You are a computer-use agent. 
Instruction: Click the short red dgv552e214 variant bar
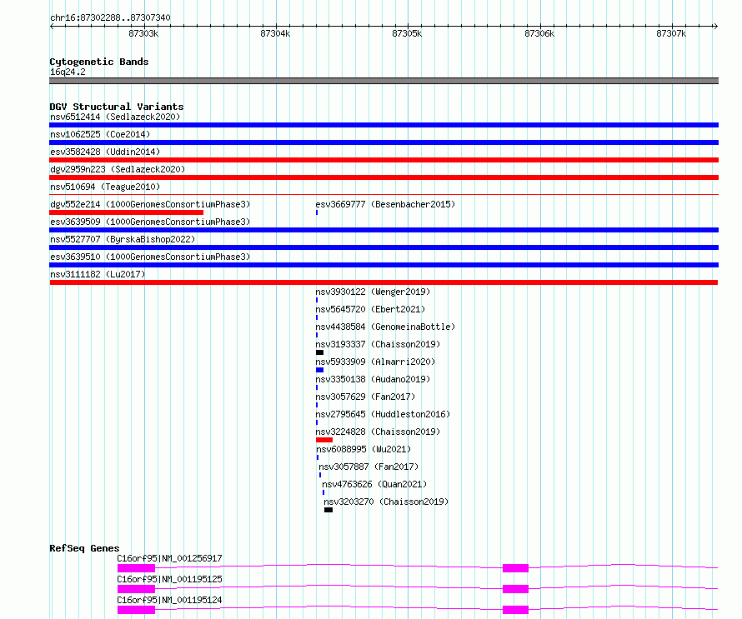127,212
